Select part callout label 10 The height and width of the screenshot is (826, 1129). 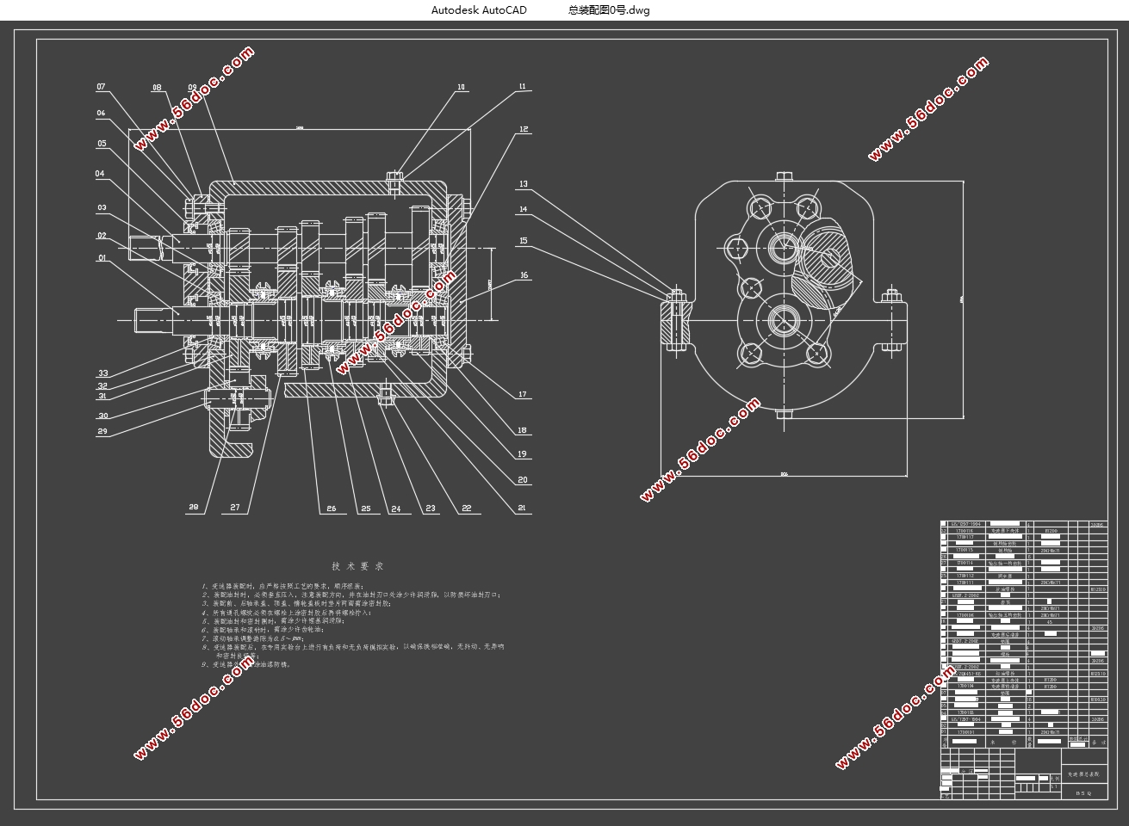[x=461, y=87]
